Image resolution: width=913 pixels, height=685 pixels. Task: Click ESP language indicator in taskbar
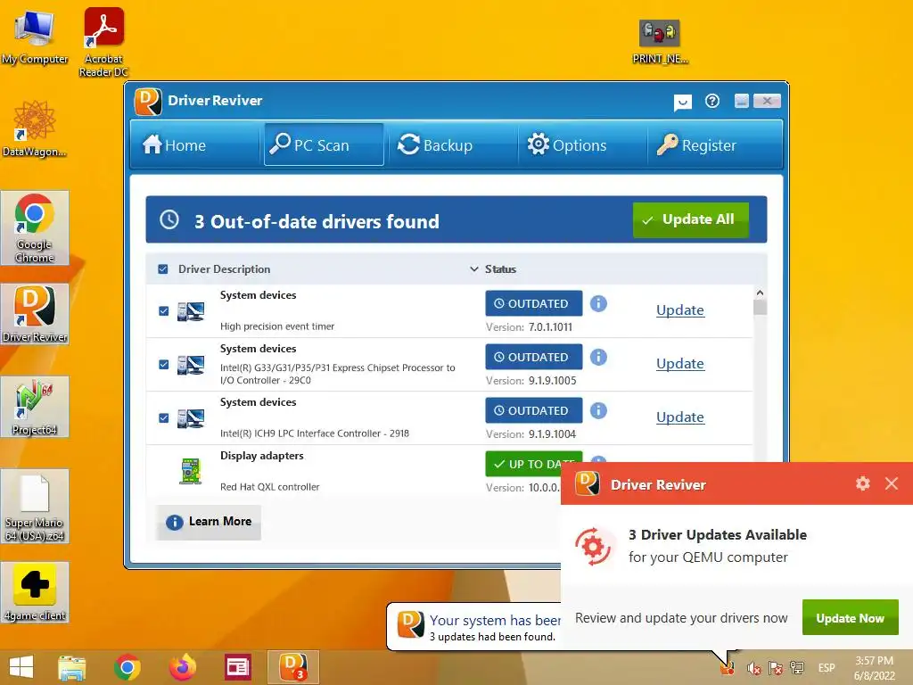pos(827,668)
